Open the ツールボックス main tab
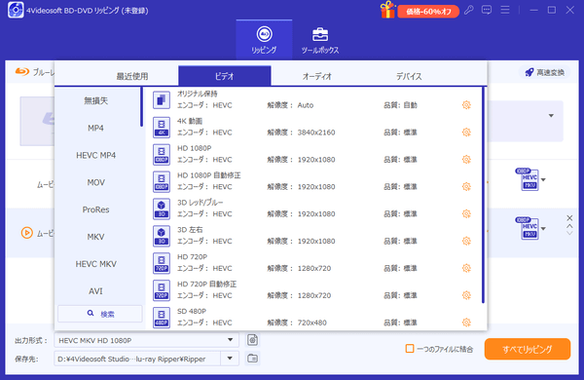This screenshot has height=380, width=584. click(x=320, y=40)
